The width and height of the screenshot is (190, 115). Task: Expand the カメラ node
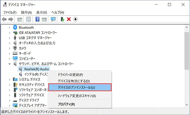[x=9, y=48]
